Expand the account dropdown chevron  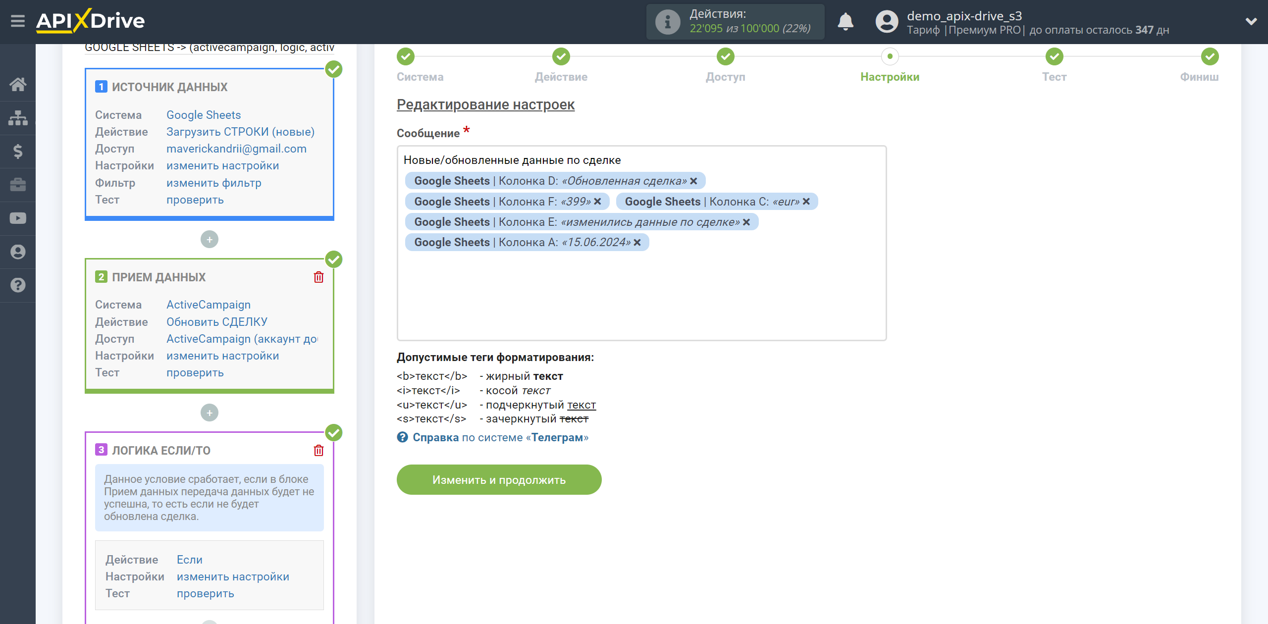tap(1251, 21)
